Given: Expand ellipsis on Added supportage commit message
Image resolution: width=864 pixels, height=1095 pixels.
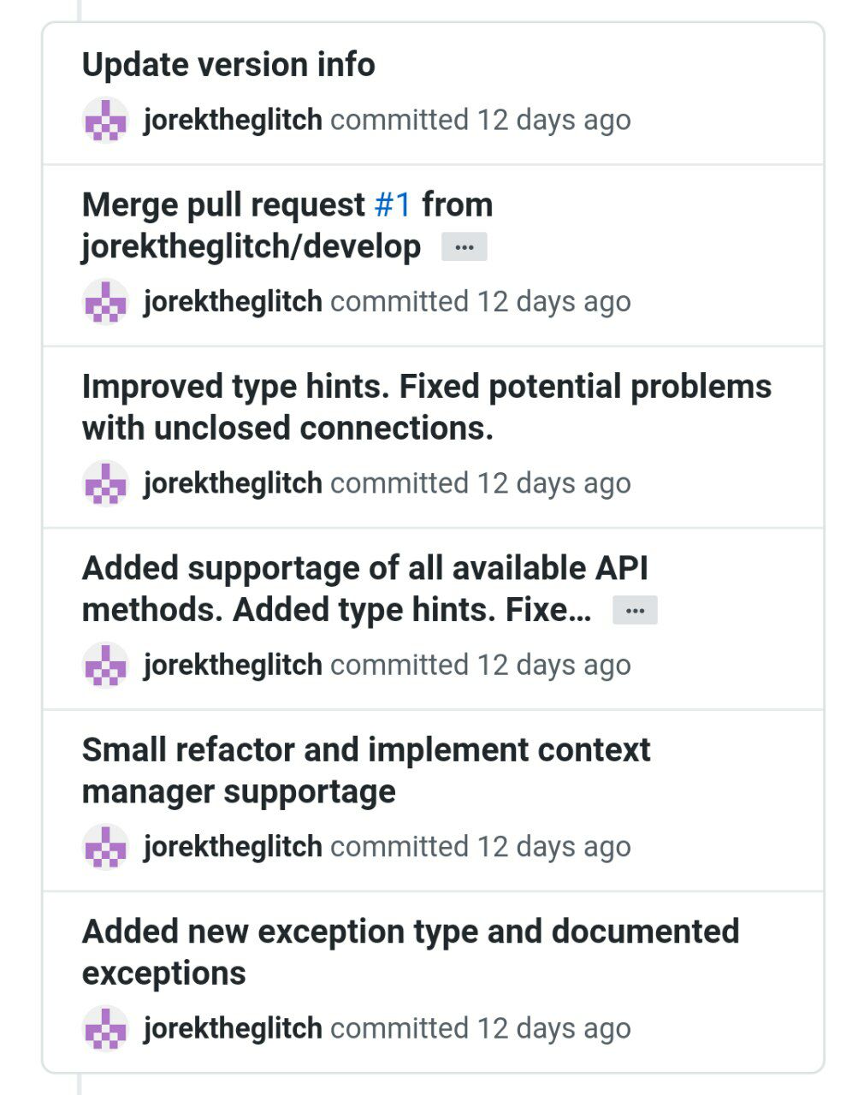Looking at the screenshot, I should point(635,611).
